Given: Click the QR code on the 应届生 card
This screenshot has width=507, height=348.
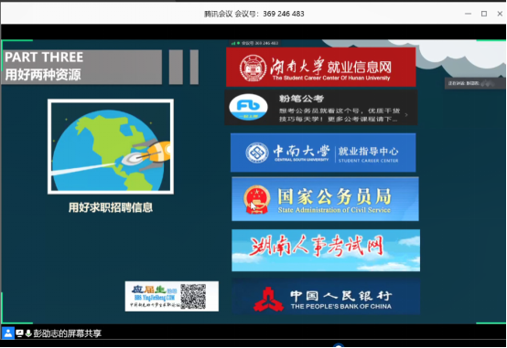Looking at the screenshot, I should point(193,296).
